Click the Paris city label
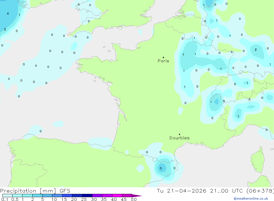 click(163, 61)
